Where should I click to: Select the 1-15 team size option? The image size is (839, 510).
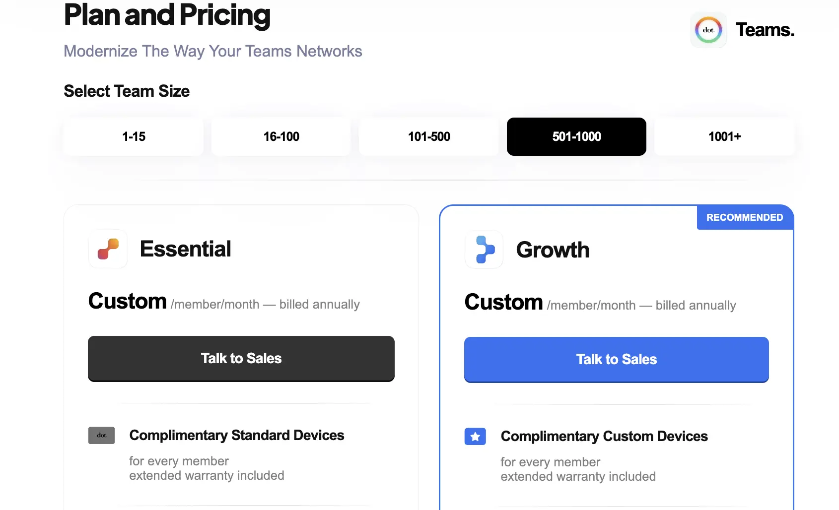(x=133, y=136)
